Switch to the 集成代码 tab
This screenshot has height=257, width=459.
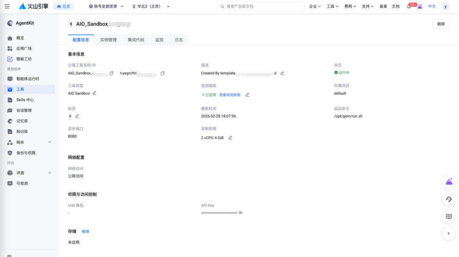point(136,40)
